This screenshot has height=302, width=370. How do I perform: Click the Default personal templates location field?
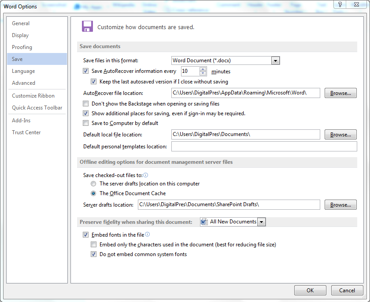coord(263,147)
